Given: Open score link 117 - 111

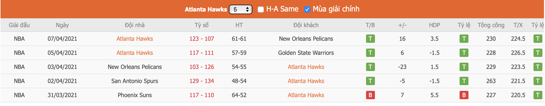Looking at the screenshot, I should [x=201, y=53].
